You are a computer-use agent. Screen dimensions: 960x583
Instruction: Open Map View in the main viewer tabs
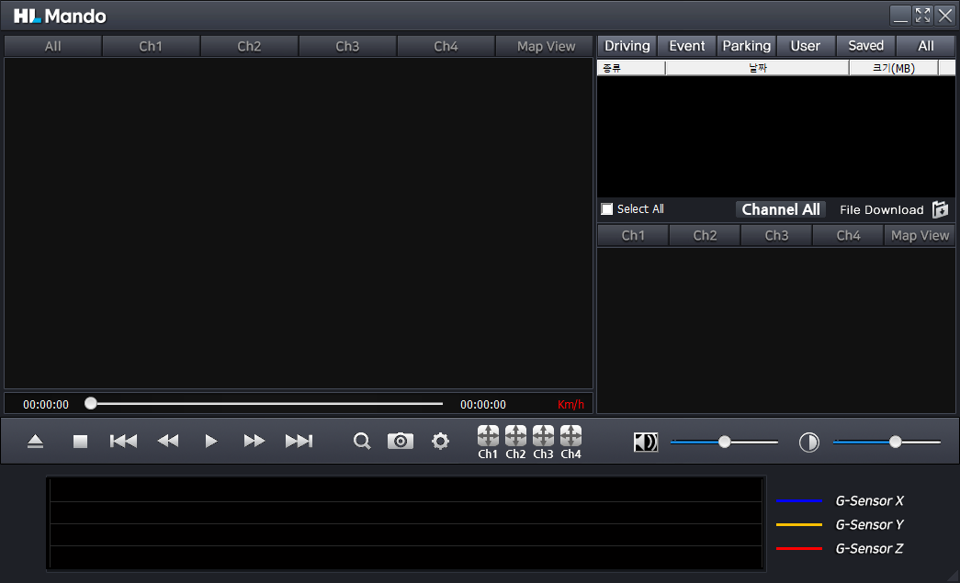click(x=546, y=46)
